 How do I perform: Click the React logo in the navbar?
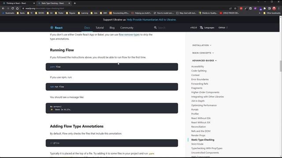click(56, 28)
